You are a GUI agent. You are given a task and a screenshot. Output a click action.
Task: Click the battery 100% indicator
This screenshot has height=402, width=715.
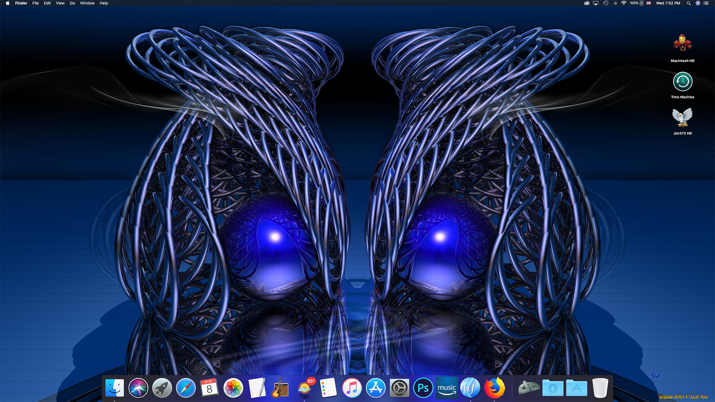(x=636, y=3)
